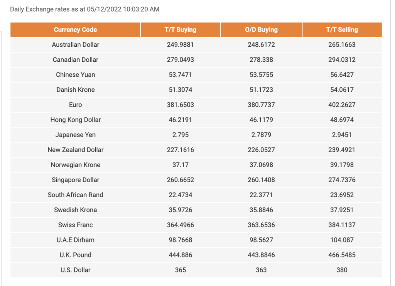Click U.S. Dollar T/T Selling value 380
Screen dimensions: 395x286
[x=342, y=270]
